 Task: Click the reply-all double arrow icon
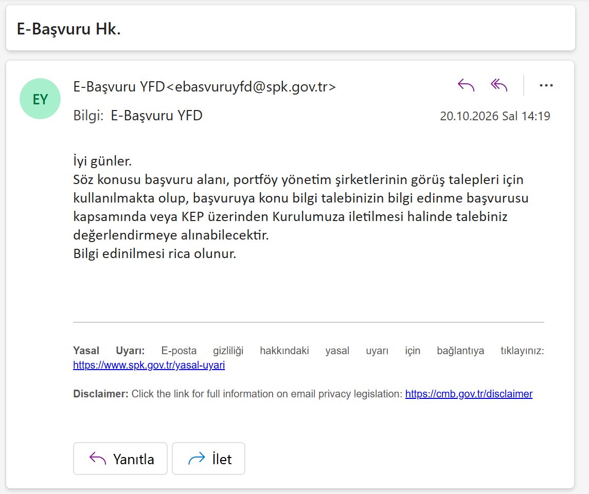499,85
